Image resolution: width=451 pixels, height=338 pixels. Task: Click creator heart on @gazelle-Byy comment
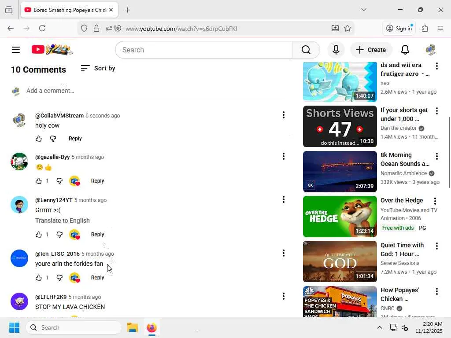pos(74,181)
